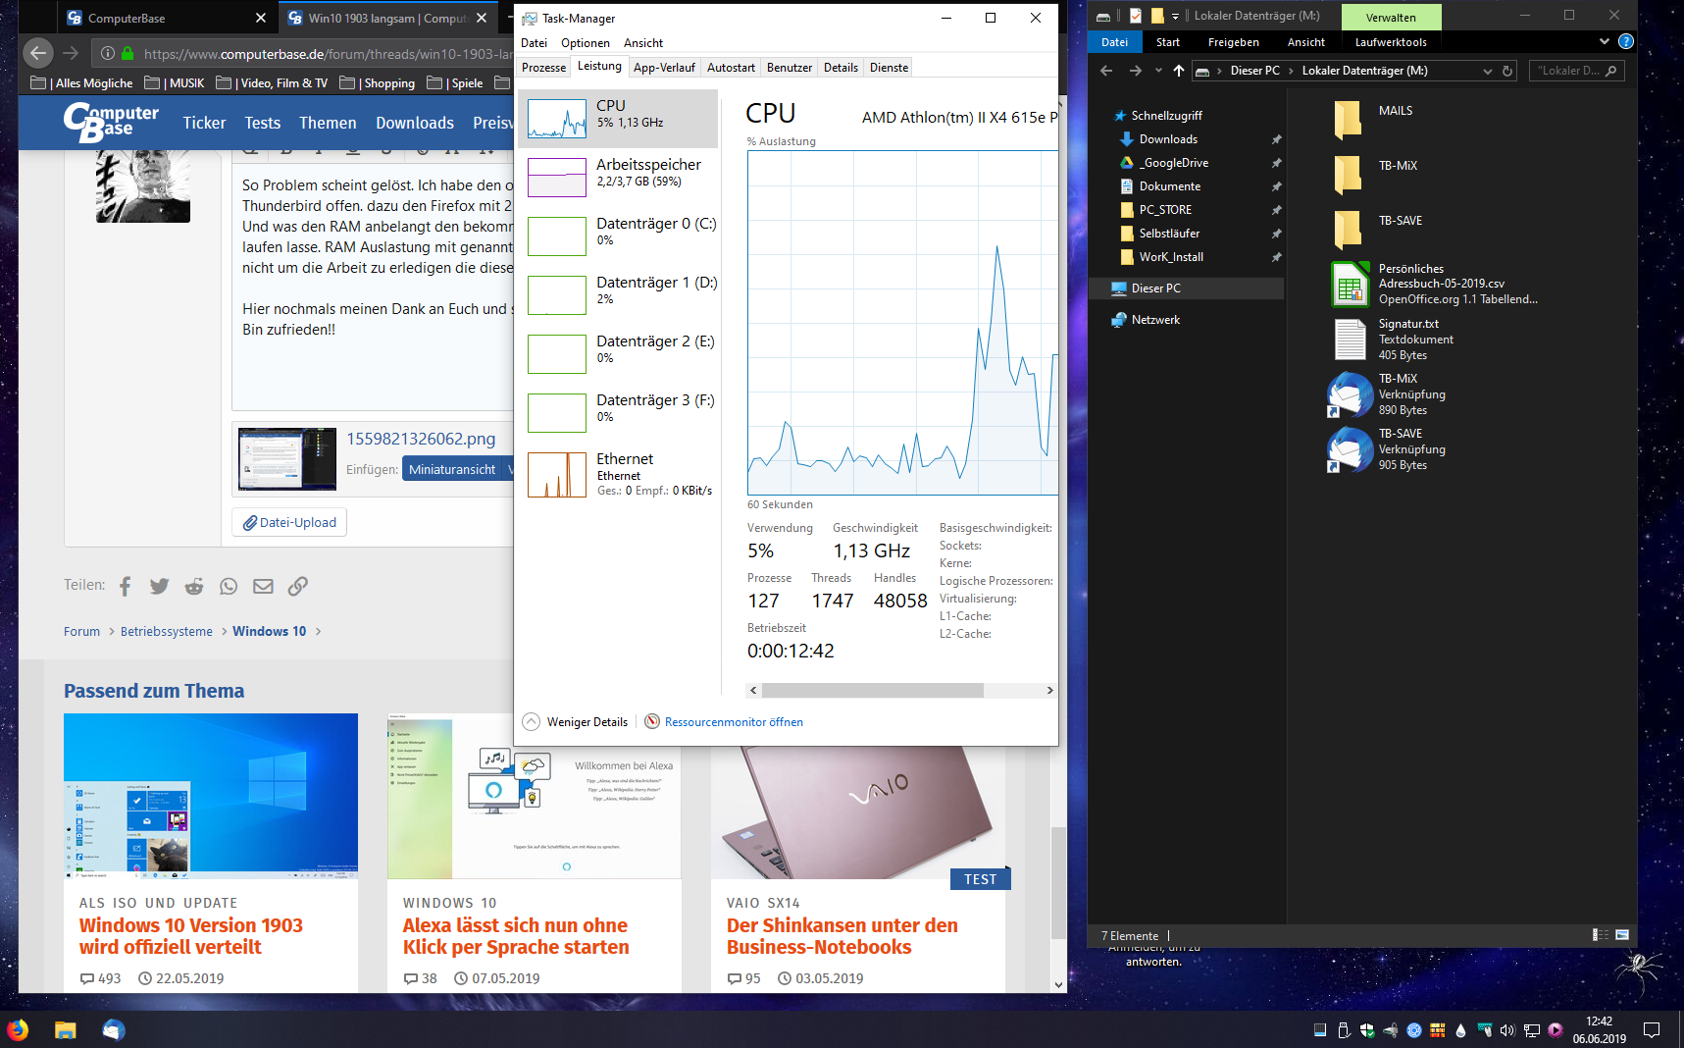Switch to the App-Verlauf tab
Image resolution: width=1684 pixels, height=1048 pixels.
[664, 68]
